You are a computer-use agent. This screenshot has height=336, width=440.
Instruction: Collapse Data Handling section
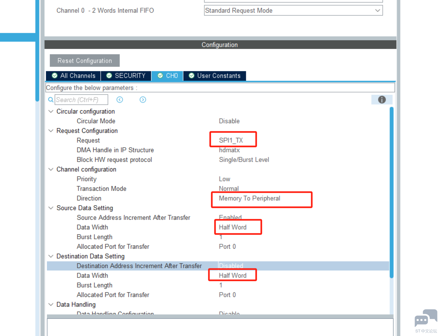[51, 304]
